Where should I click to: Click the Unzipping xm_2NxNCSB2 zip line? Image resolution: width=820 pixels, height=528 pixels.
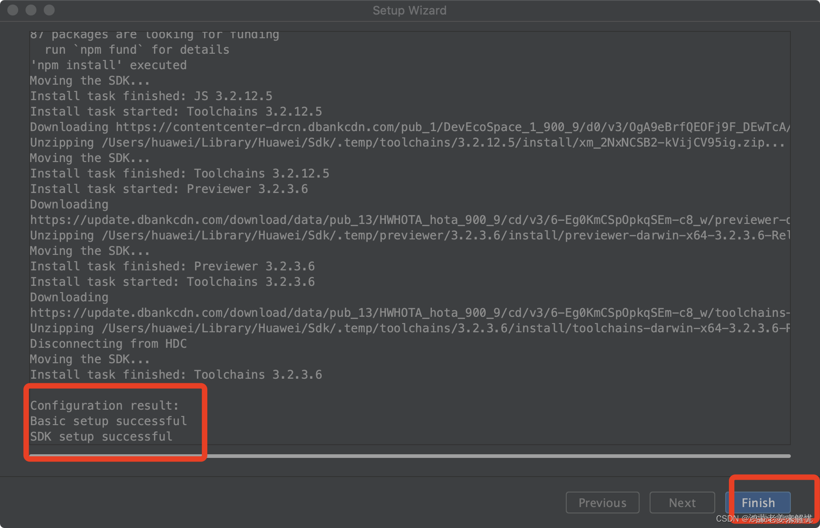(x=408, y=142)
